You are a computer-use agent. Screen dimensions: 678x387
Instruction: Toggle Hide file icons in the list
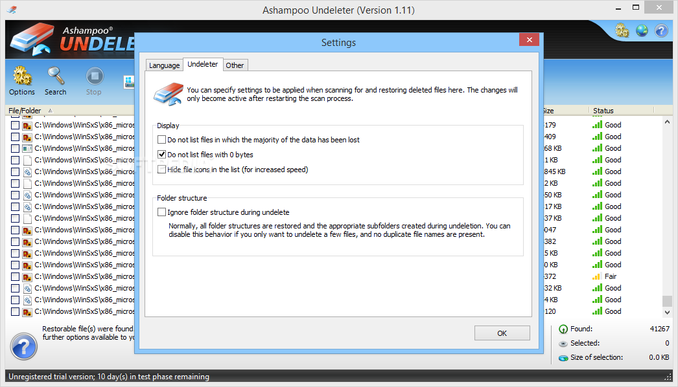[161, 170]
